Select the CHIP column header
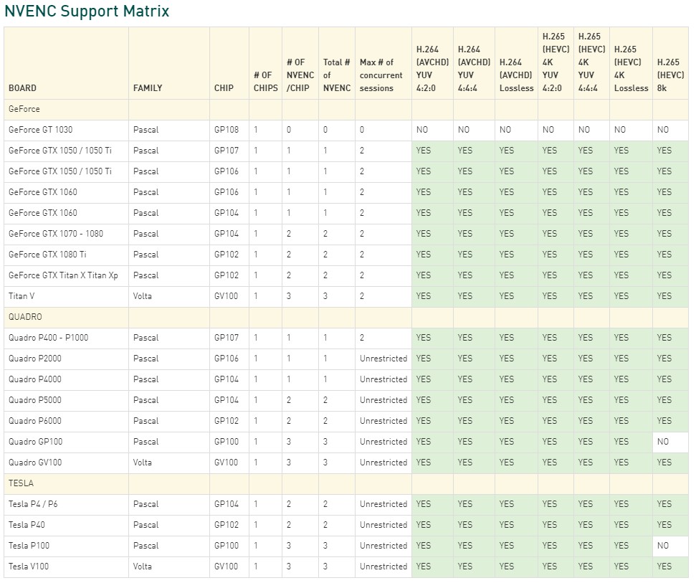Viewport: 696px width, 583px height. (224, 88)
